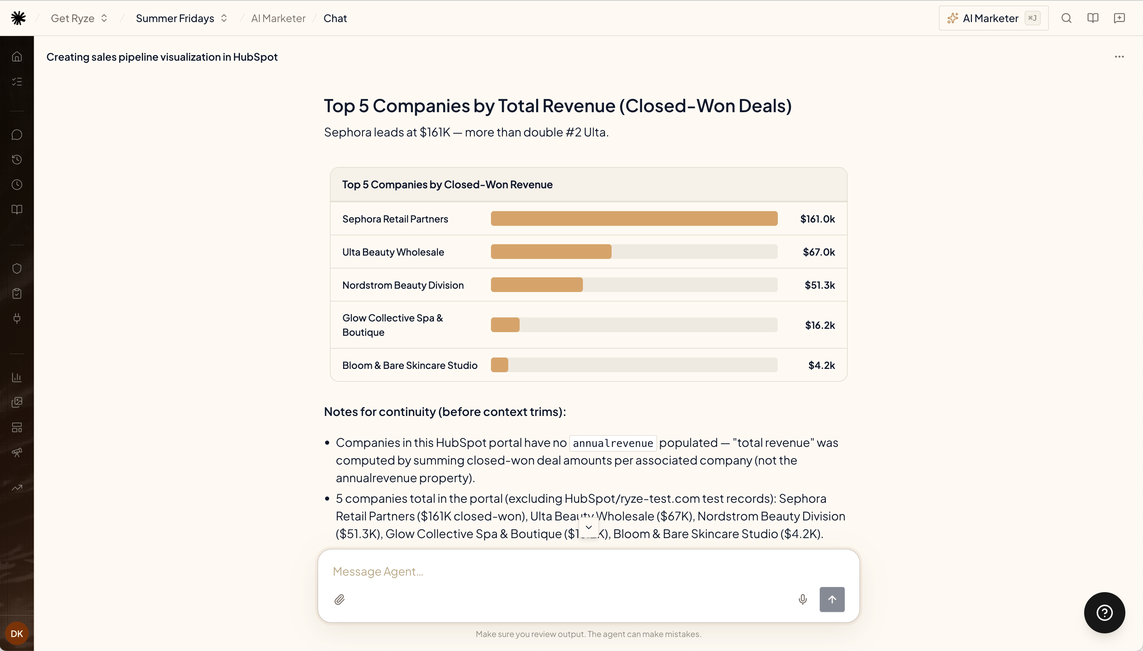
Task: Send message with the arrow button
Action: pyautogui.click(x=832, y=600)
